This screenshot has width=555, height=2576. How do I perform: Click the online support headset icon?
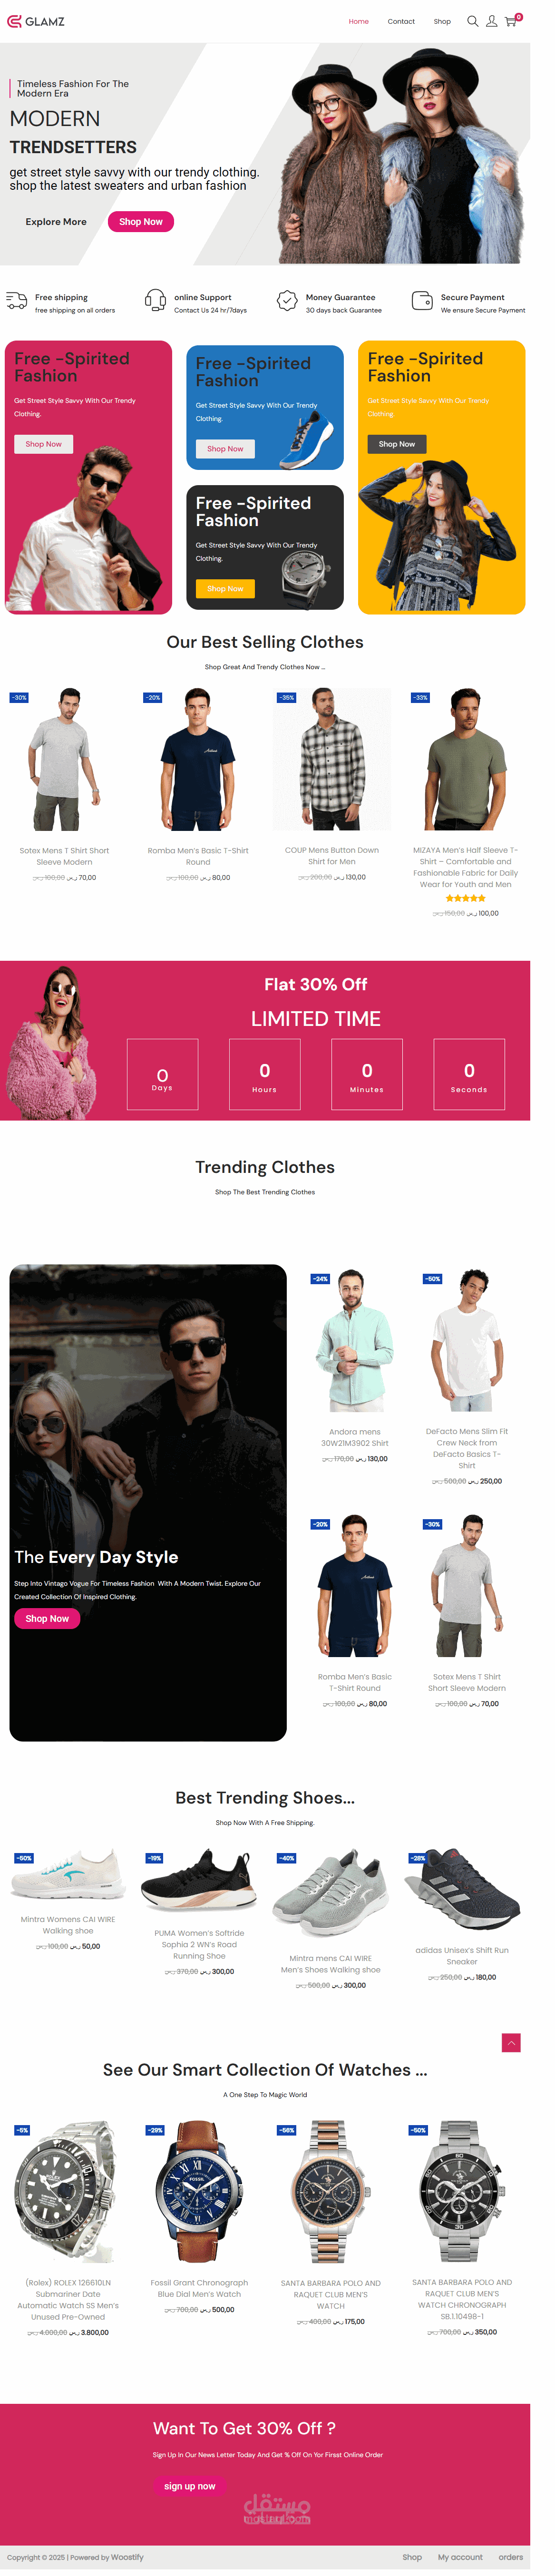pos(155,300)
